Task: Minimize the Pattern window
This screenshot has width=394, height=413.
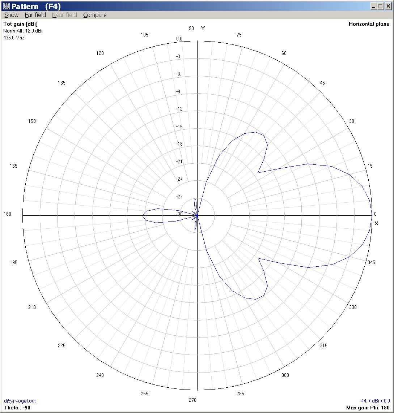Action: click(373, 6)
